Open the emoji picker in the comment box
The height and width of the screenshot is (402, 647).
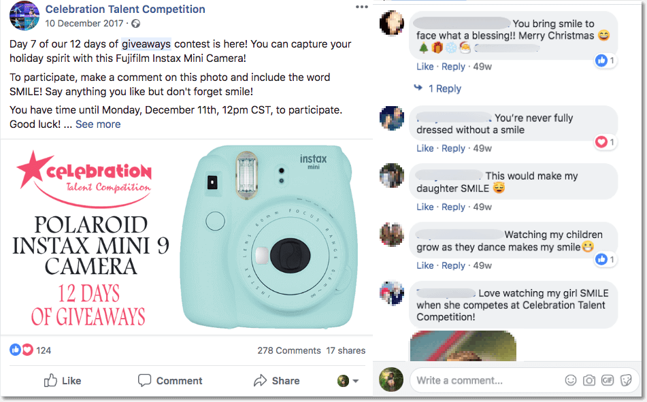pos(570,381)
